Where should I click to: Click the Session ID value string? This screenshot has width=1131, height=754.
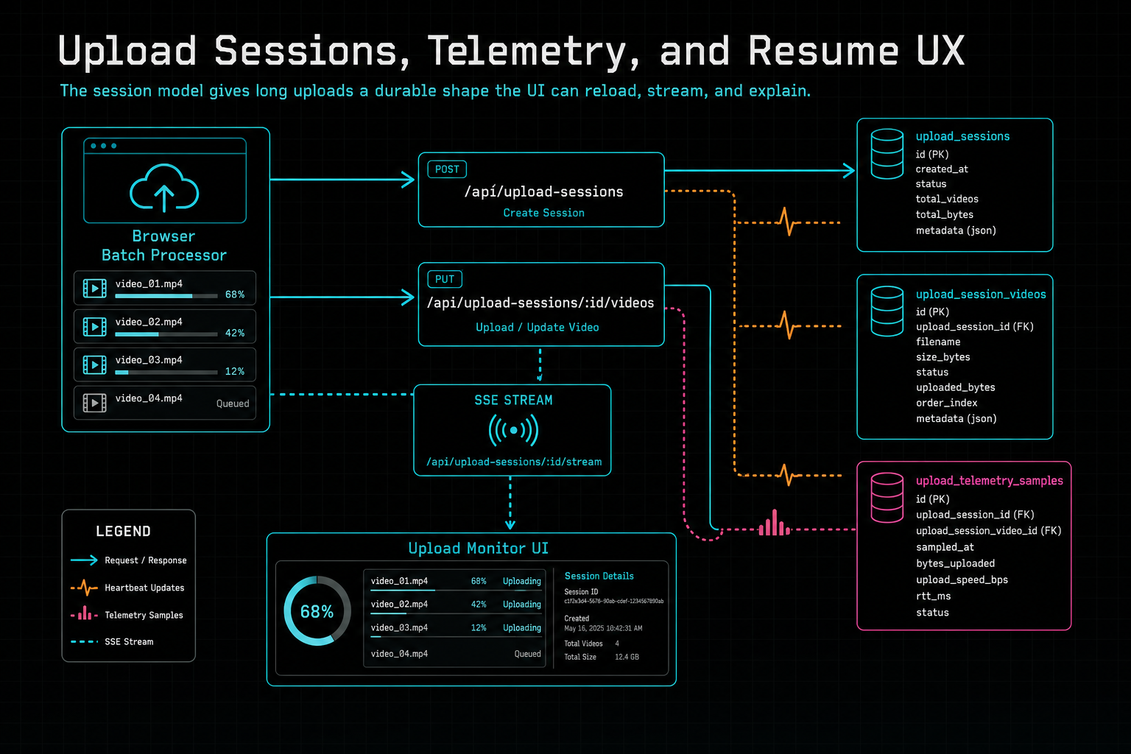(613, 602)
